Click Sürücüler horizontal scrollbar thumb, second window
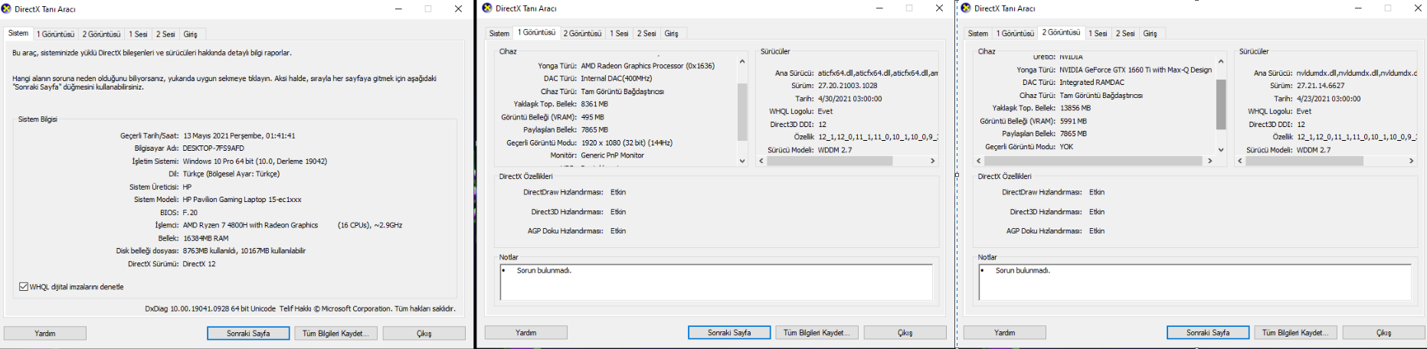 830,161
